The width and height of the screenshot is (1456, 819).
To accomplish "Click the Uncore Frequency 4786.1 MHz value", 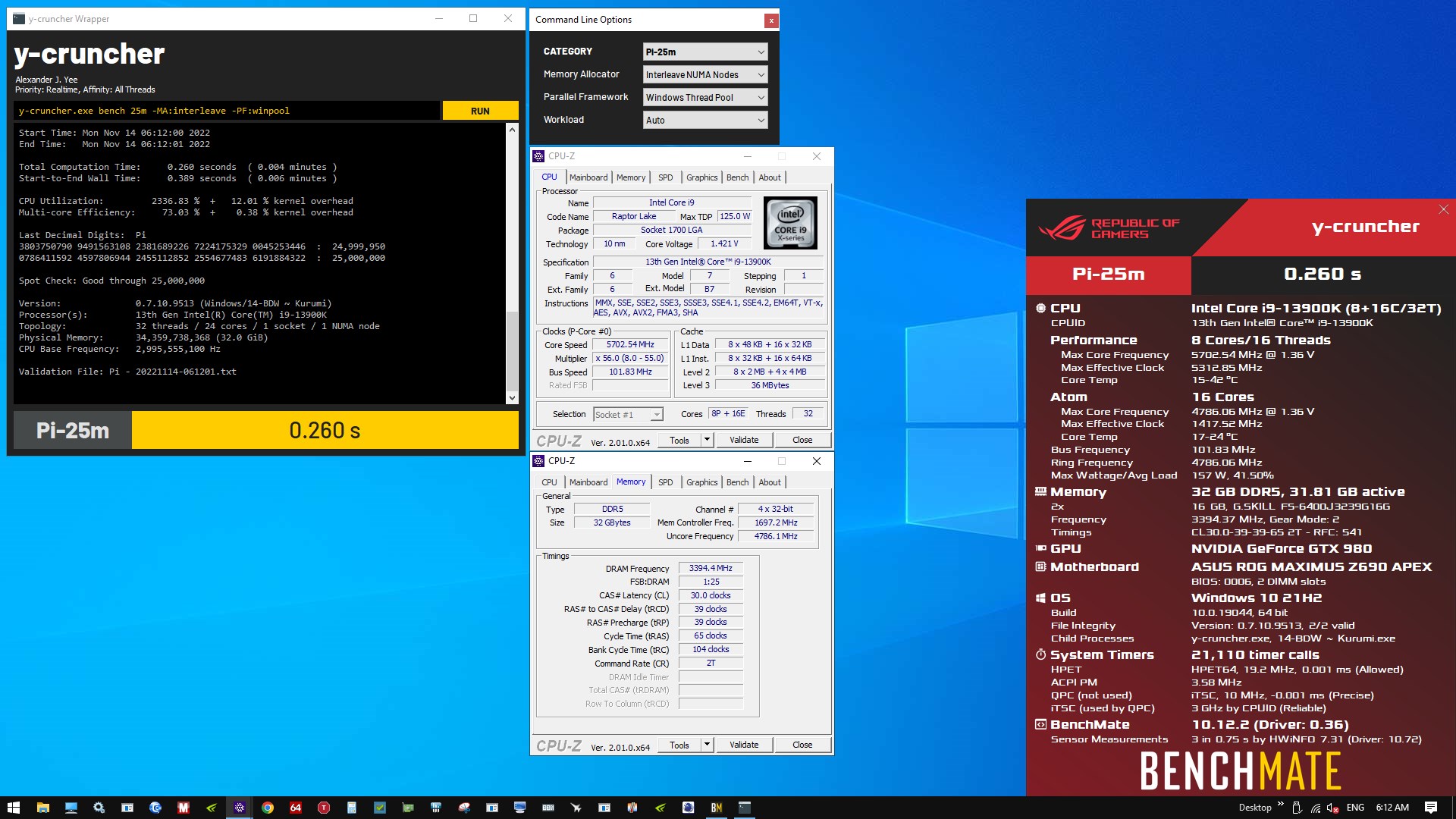I will pos(776,536).
